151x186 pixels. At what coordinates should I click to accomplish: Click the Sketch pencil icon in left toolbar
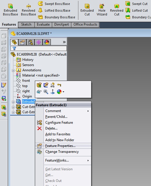tap(4, 85)
